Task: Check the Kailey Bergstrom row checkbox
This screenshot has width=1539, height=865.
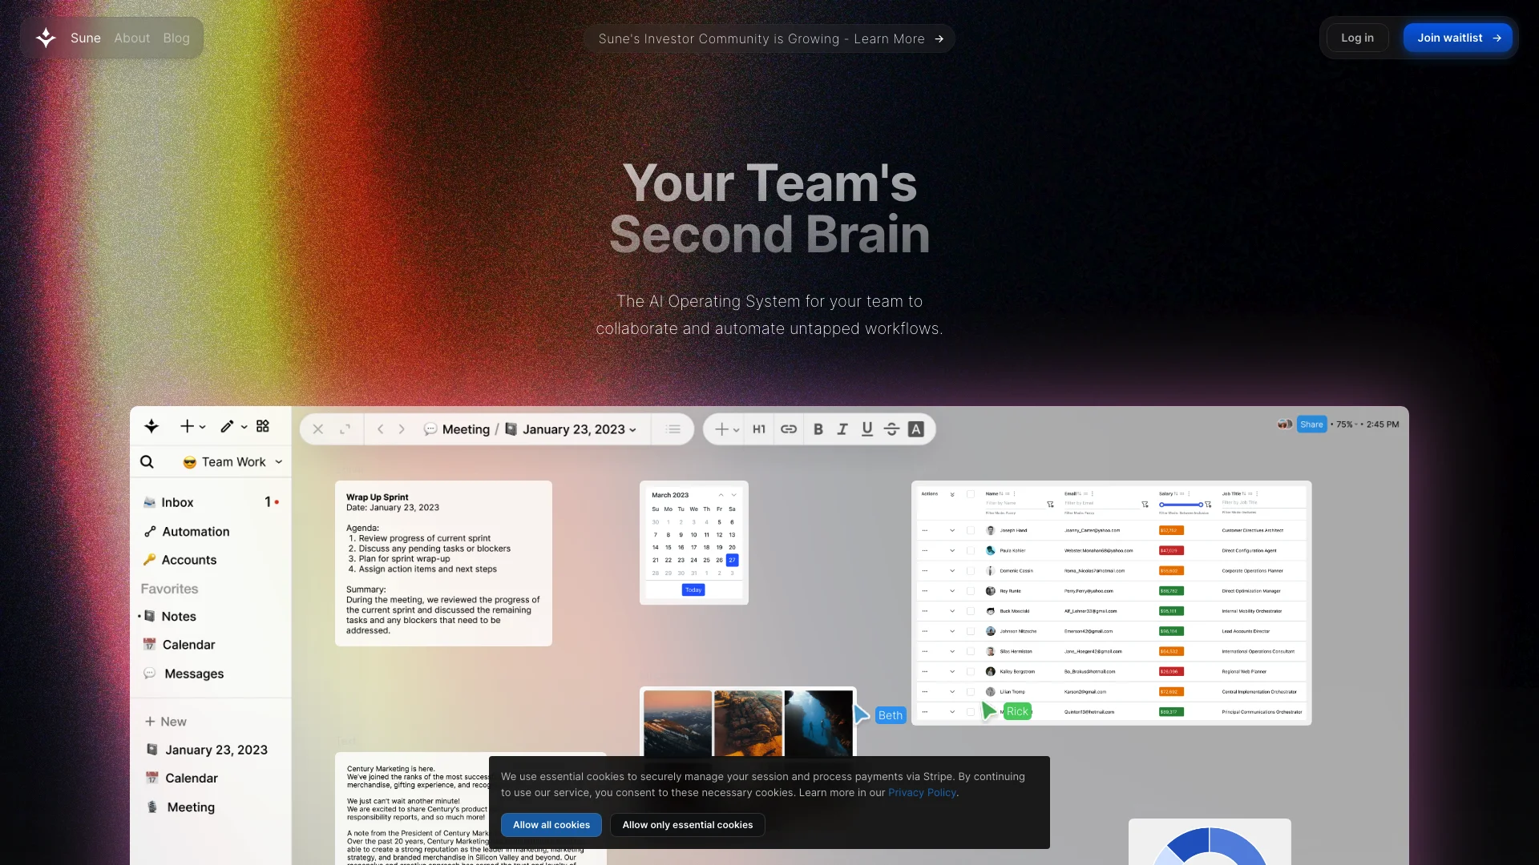Action: (971, 671)
